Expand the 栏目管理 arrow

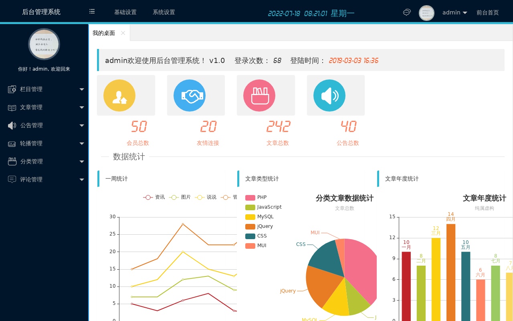click(x=82, y=89)
